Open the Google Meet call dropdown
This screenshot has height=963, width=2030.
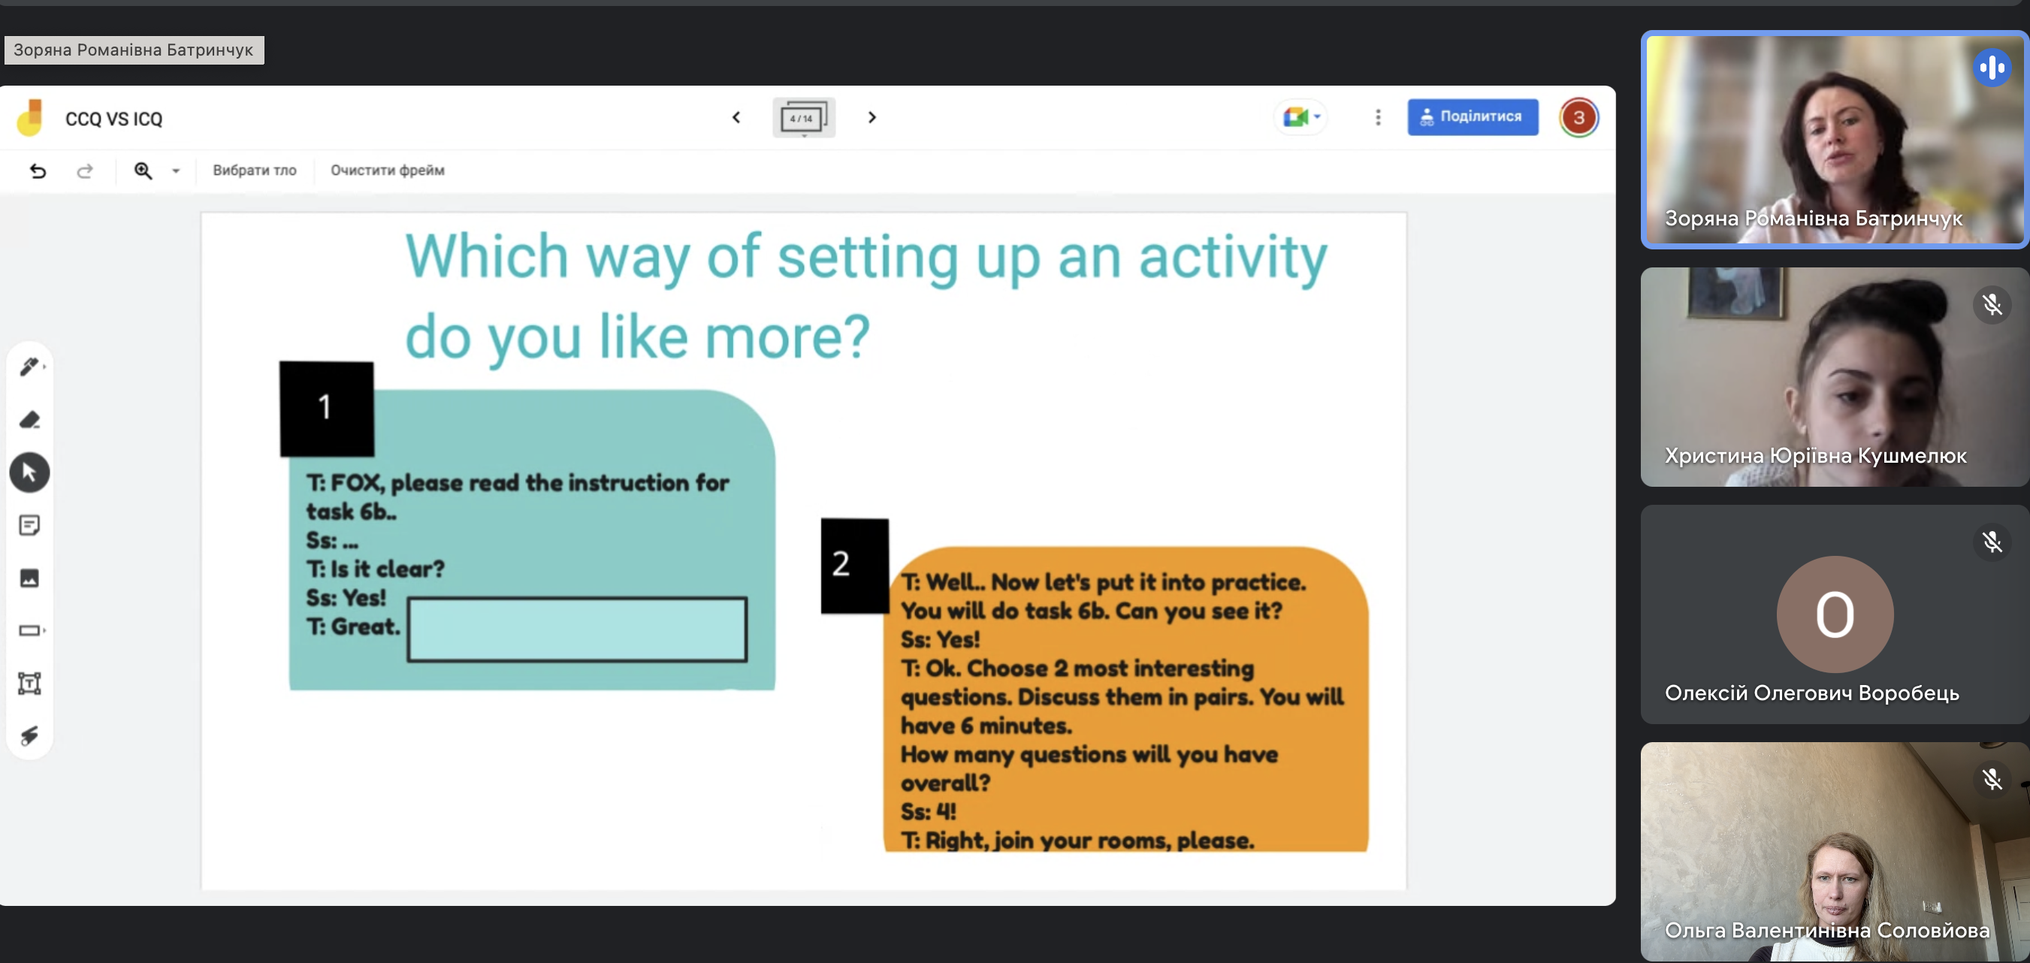coord(1301,117)
